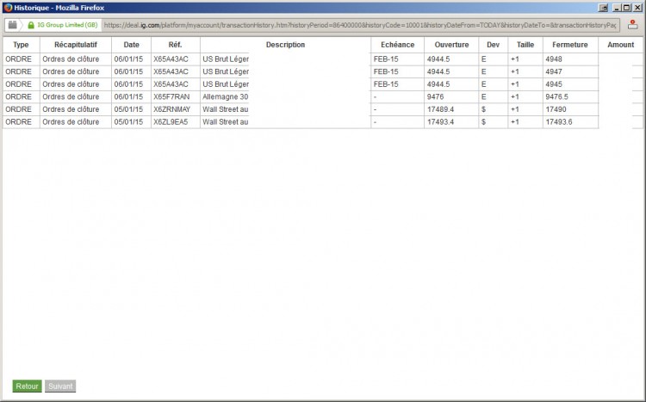Click the opening price 9476 cell
The width and height of the screenshot is (646, 402).
451,96
